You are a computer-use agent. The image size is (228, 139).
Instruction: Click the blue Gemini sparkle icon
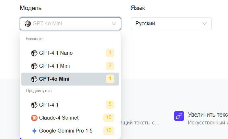[x=34, y=131]
